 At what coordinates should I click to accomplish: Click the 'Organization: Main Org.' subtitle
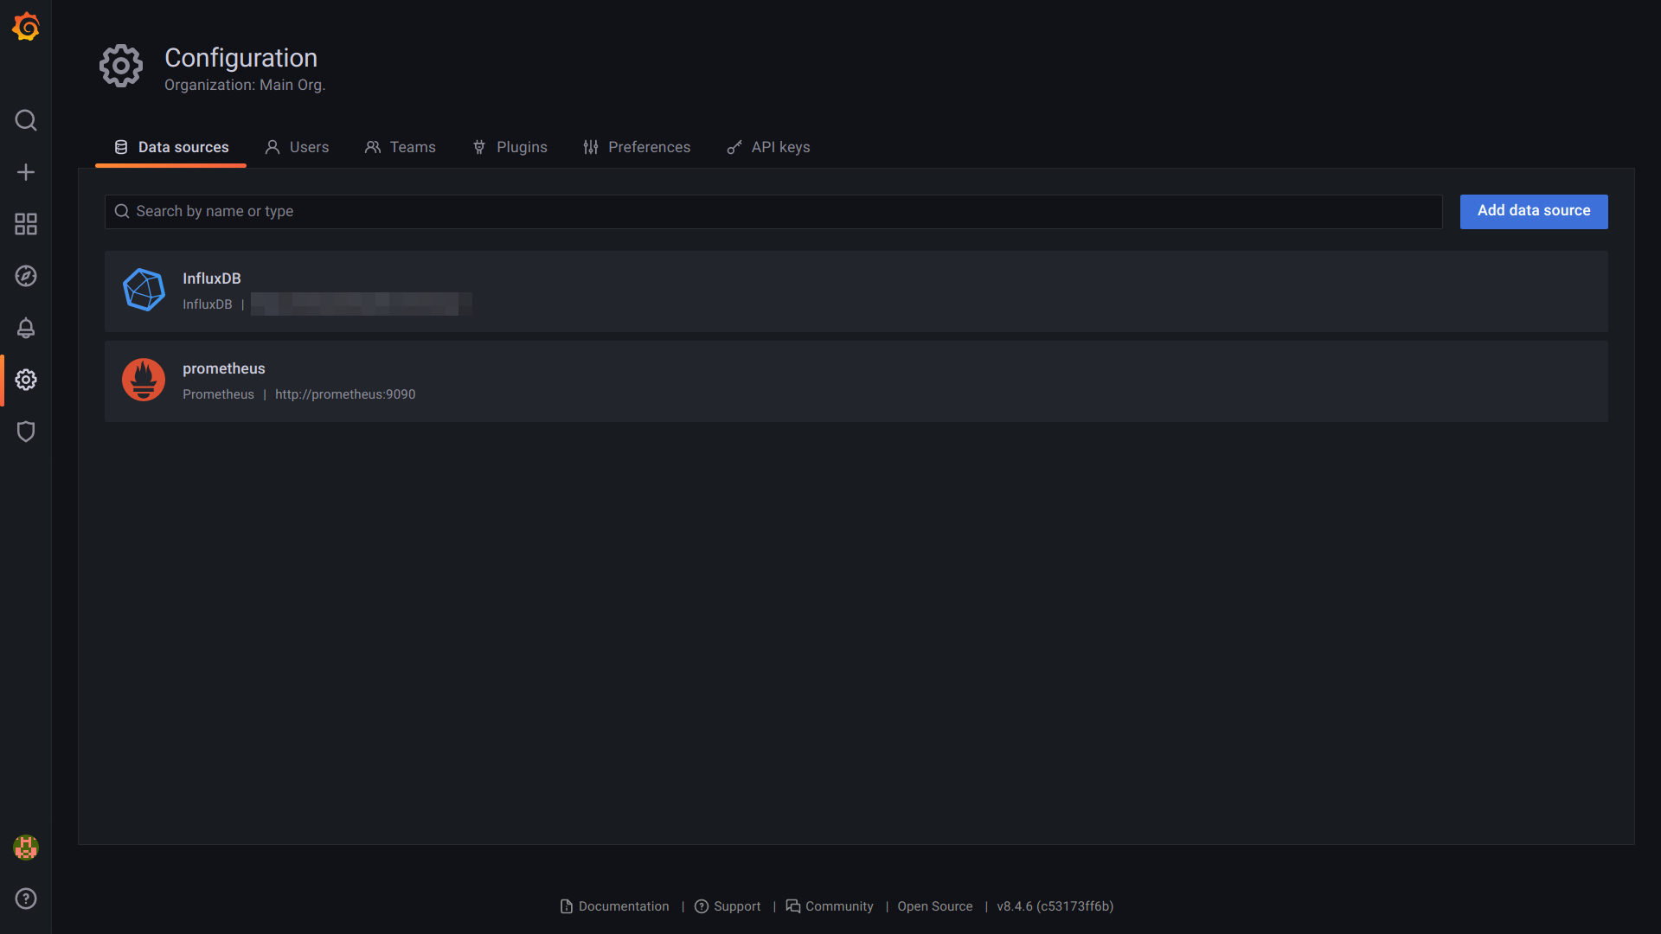point(245,85)
